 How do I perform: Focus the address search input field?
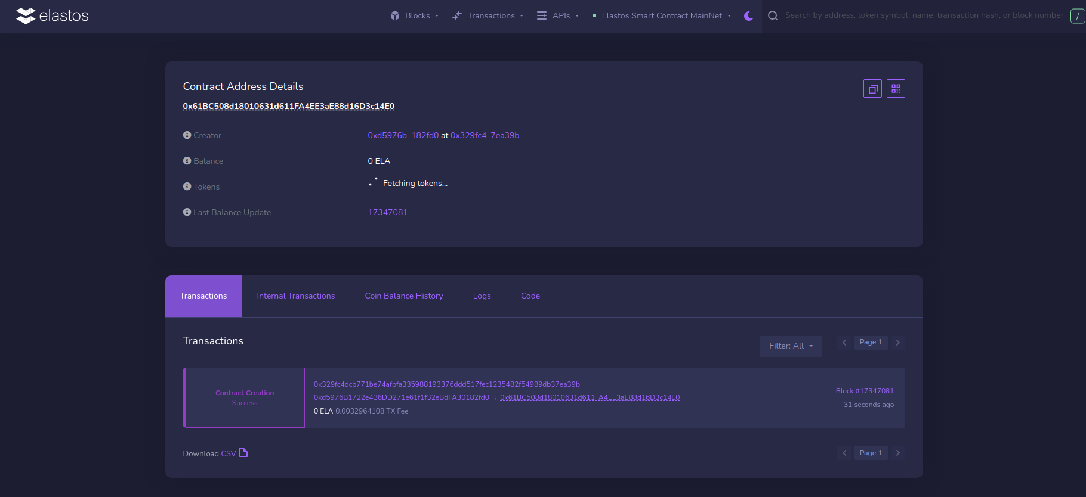924,15
